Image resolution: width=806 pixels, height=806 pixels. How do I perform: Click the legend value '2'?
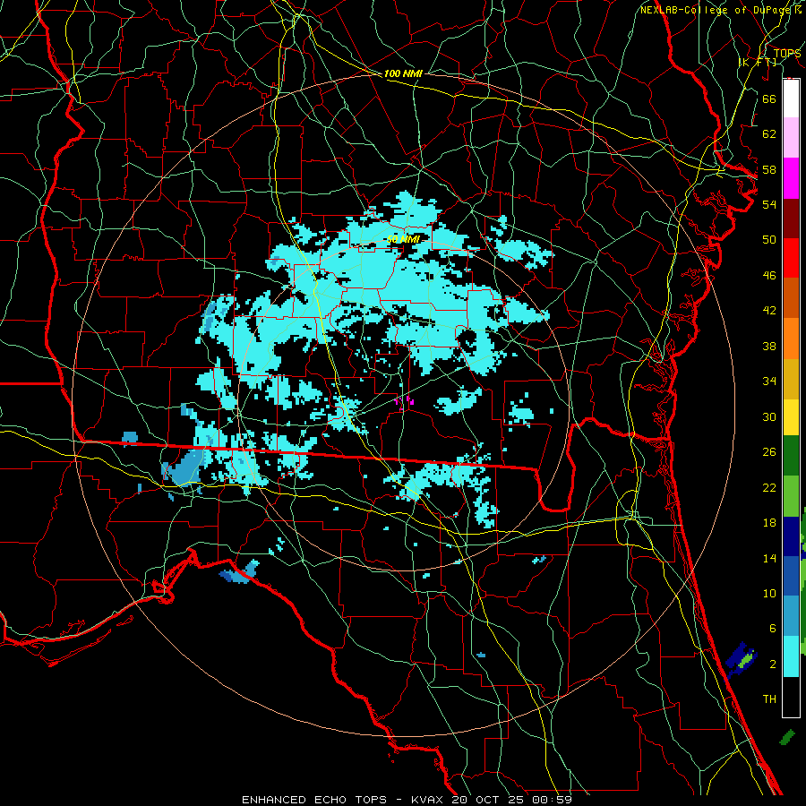point(773,665)
